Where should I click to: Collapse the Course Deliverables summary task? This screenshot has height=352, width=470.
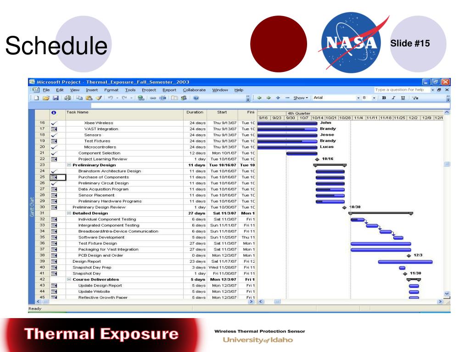point(69,280)
